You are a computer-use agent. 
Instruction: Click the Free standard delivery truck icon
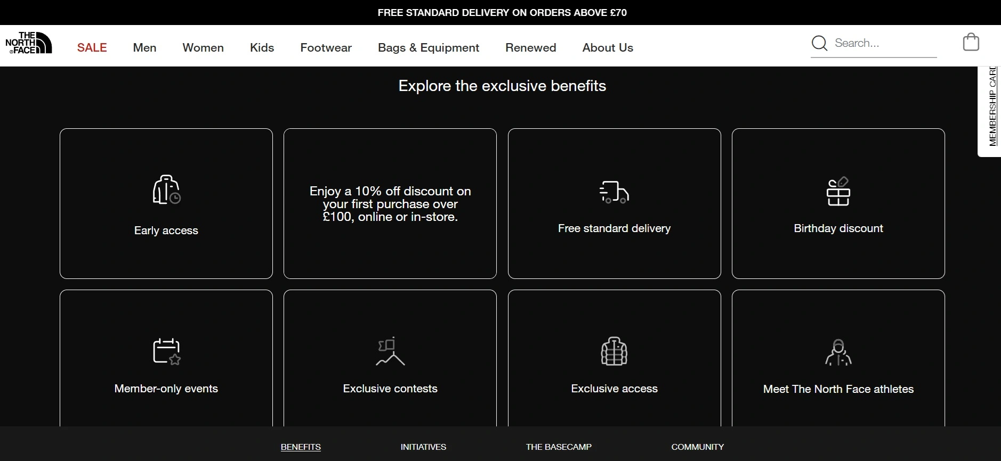(614, 192)
